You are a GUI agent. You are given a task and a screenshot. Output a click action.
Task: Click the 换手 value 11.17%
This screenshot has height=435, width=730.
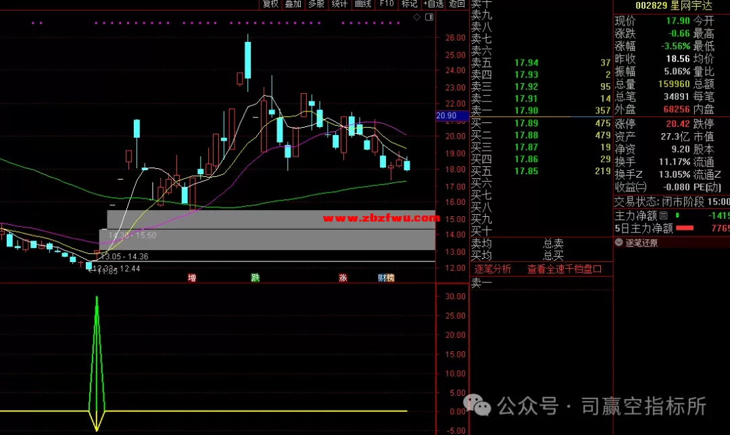click(x=674, y=161)
